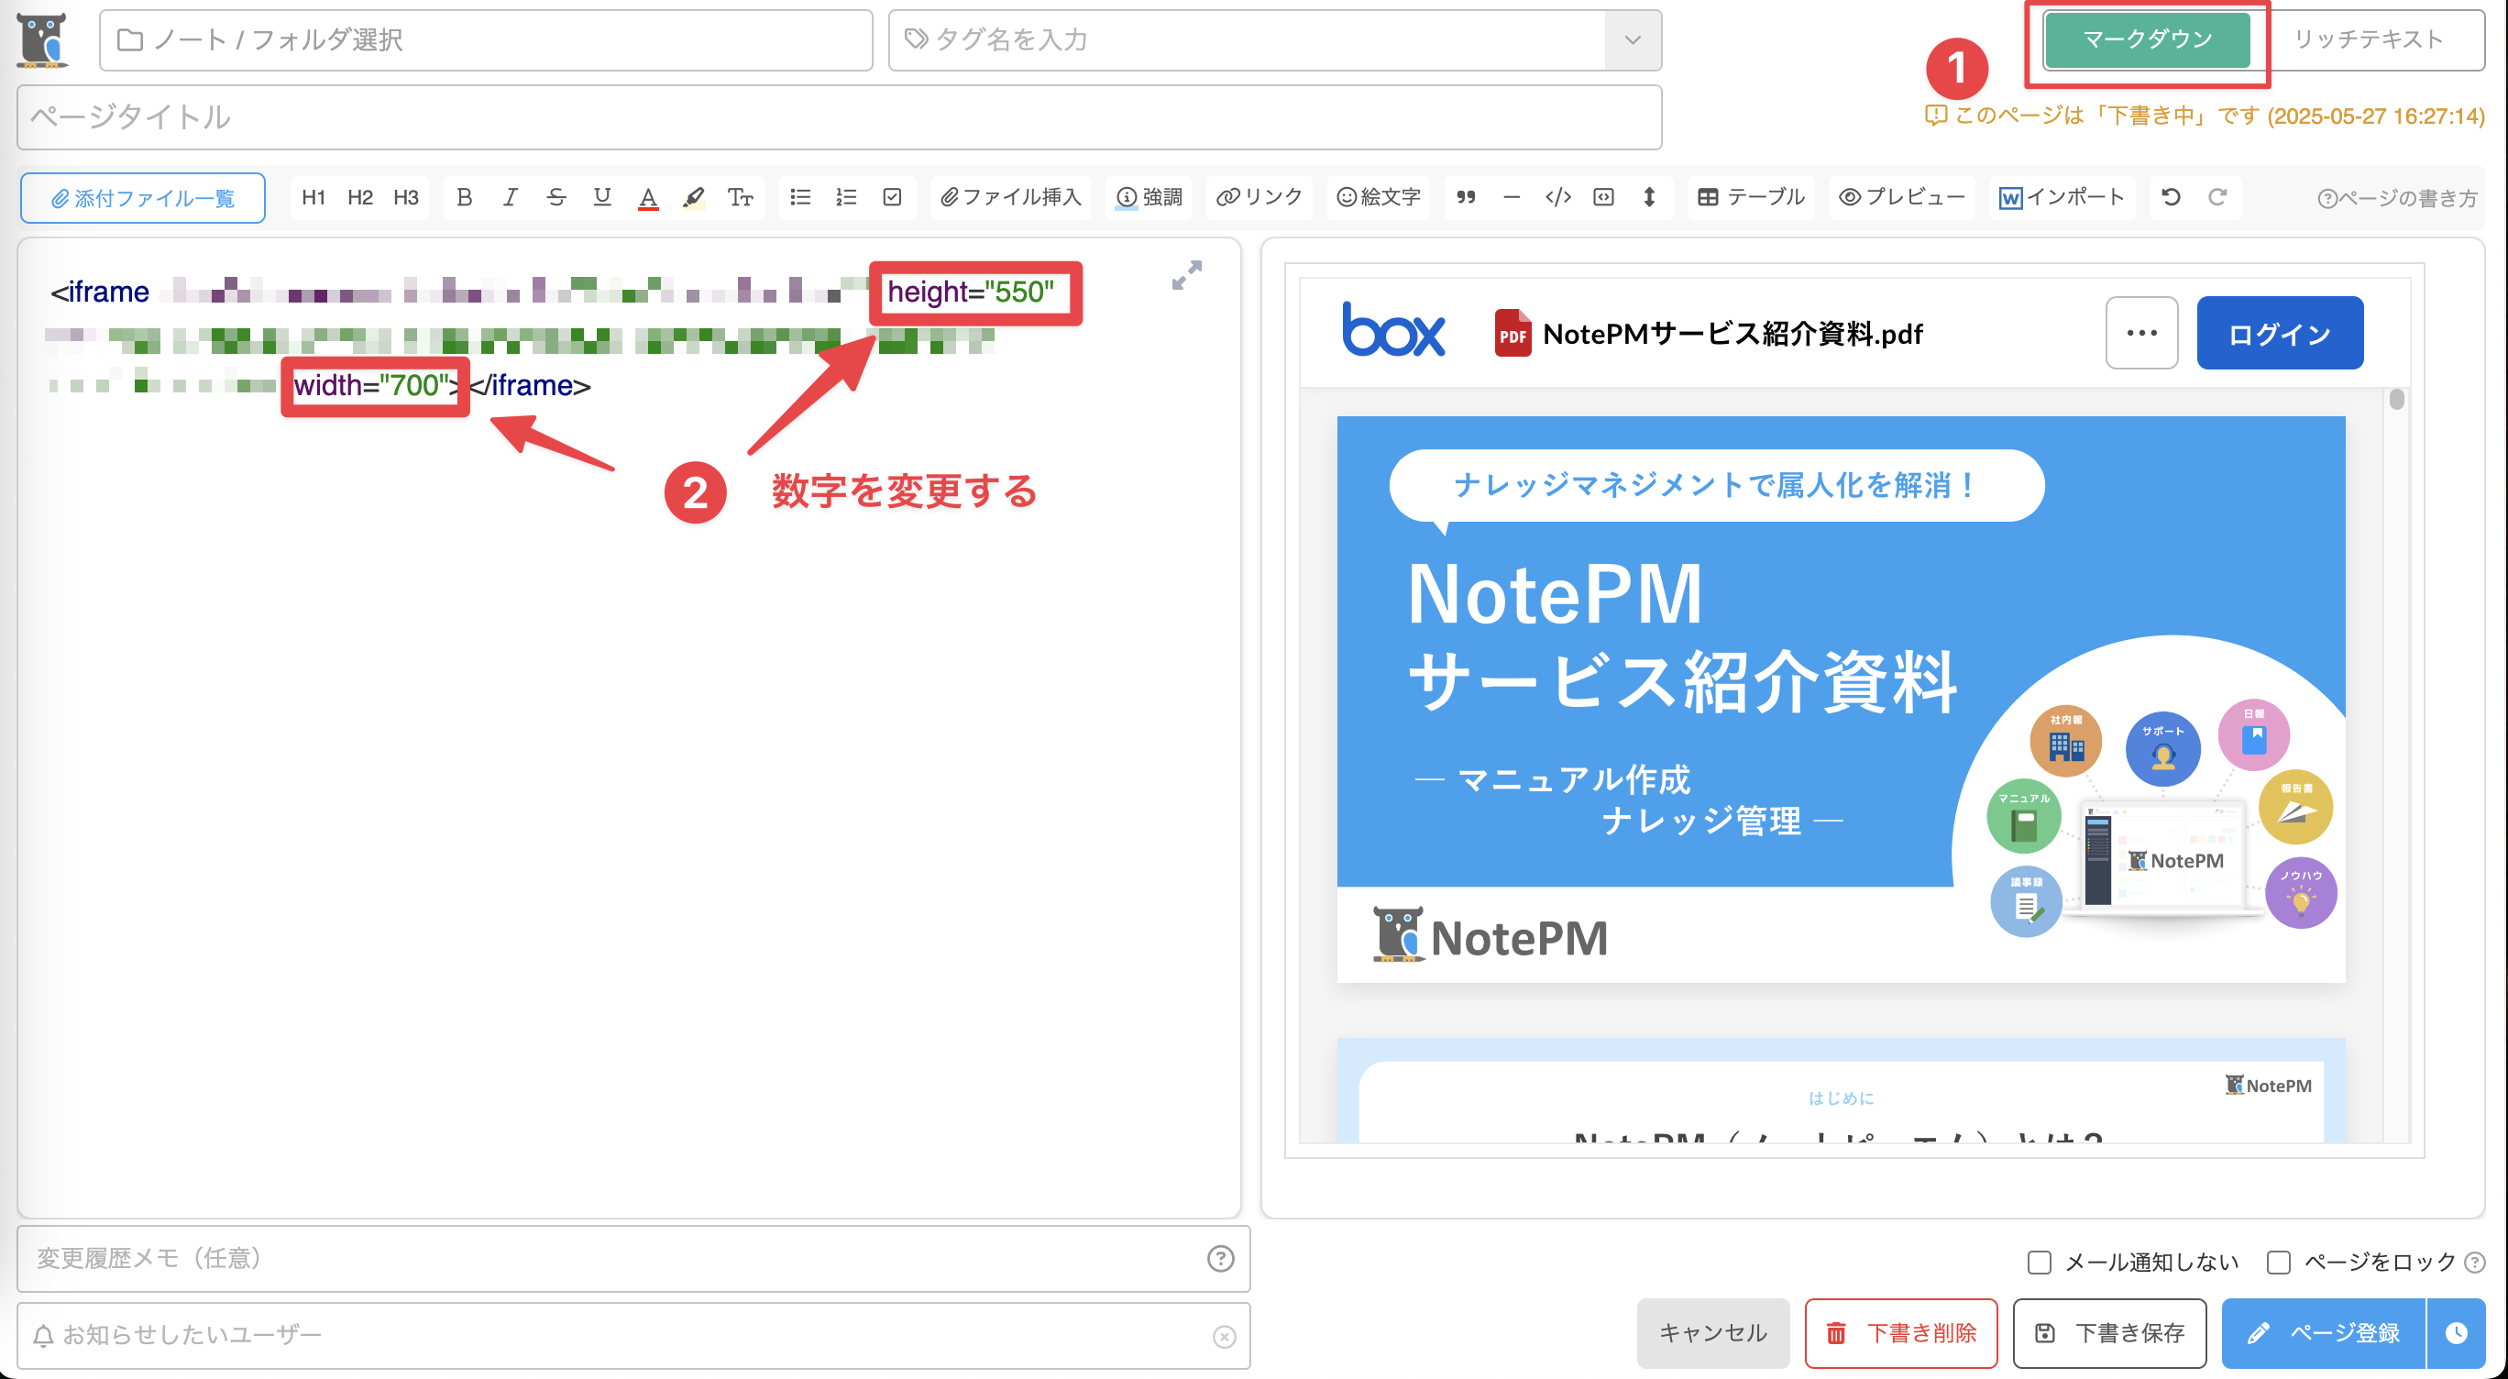
Task: Check ページをロック checkbox
Action: (2278, 1263)
